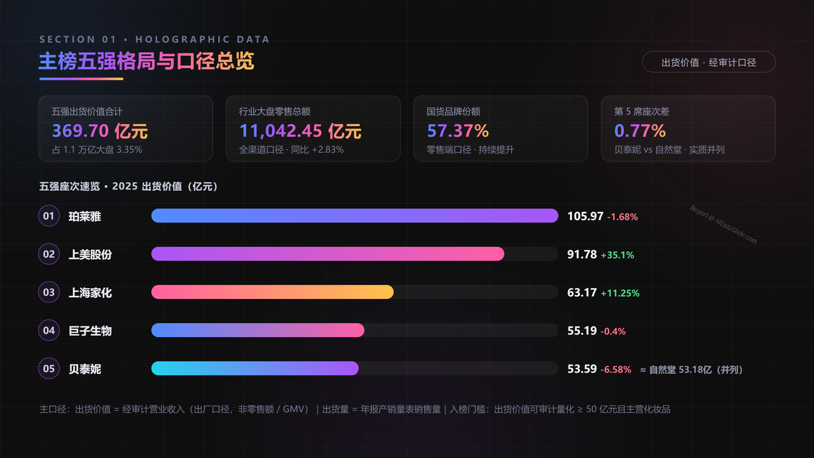814x458 pixels.
Task: Select the 上美股份 purple-pink value bar
Action: click(328, 254)
